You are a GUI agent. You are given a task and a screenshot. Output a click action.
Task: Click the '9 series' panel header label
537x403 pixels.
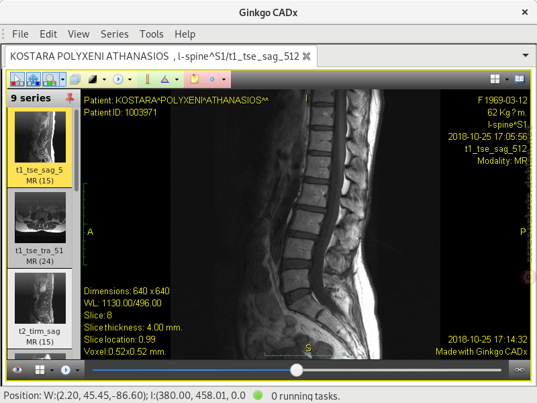(31, 98)
